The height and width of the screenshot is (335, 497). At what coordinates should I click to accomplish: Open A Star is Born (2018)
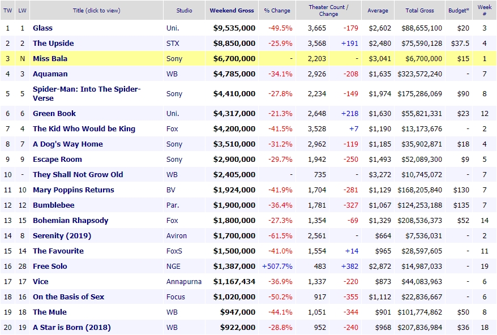point(72,327)
